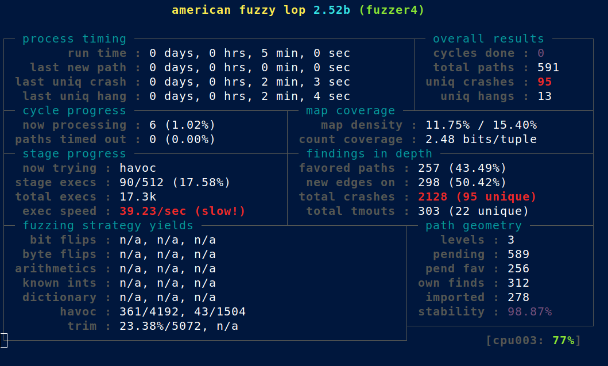Click the 'bit flips' row label
This screenshot has width=608, height=366.
[63, 240]
